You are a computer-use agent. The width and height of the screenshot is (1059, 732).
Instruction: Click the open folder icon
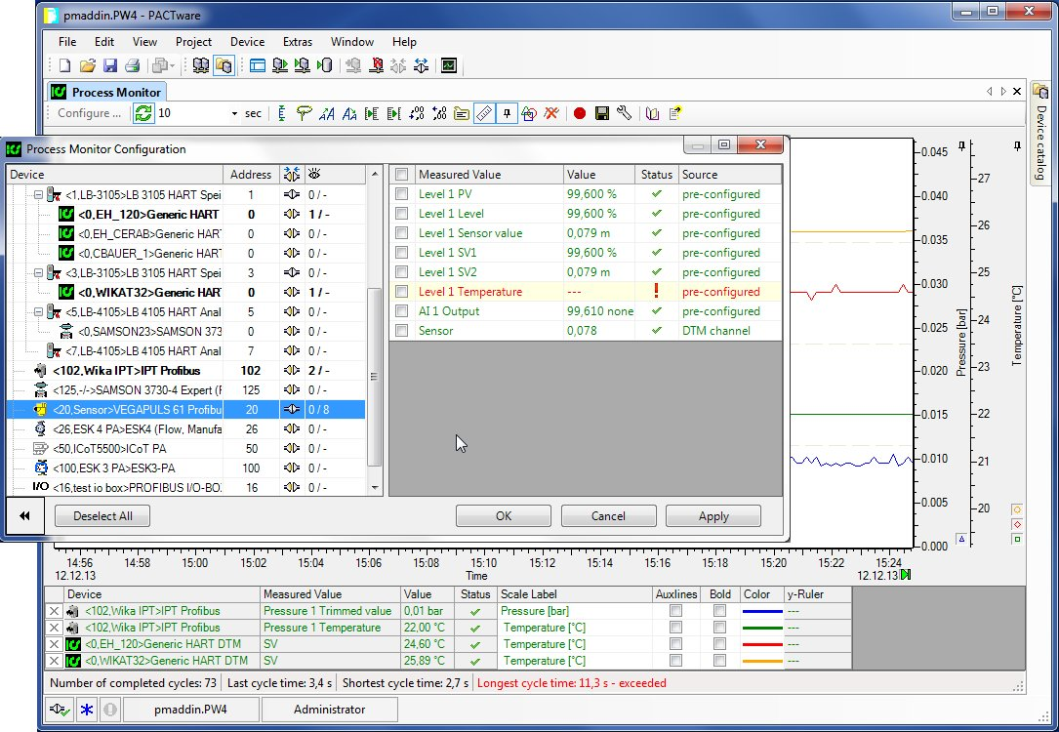88,66
